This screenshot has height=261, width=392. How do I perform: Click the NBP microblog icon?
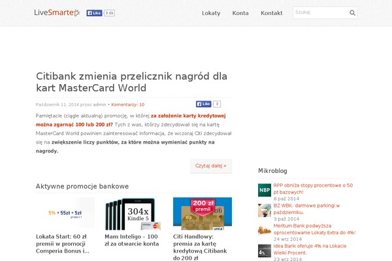point(265,190)
